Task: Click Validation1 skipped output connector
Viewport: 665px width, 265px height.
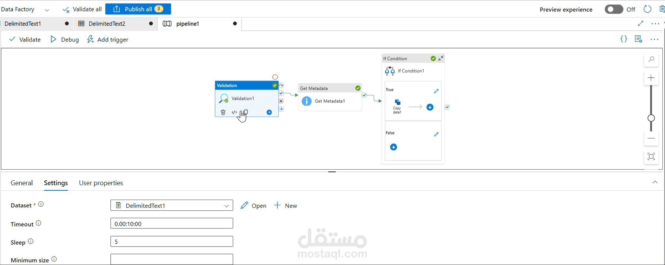Action: coord(281,85)
